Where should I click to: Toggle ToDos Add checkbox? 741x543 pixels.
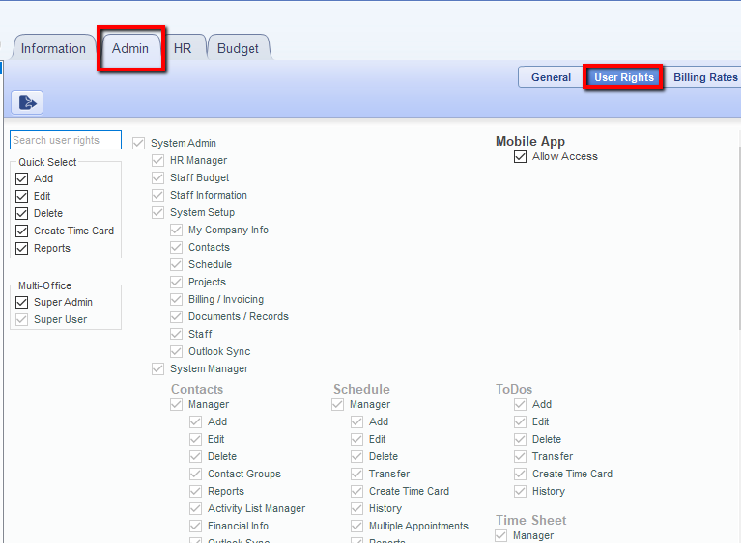click(x=521, y=405)
